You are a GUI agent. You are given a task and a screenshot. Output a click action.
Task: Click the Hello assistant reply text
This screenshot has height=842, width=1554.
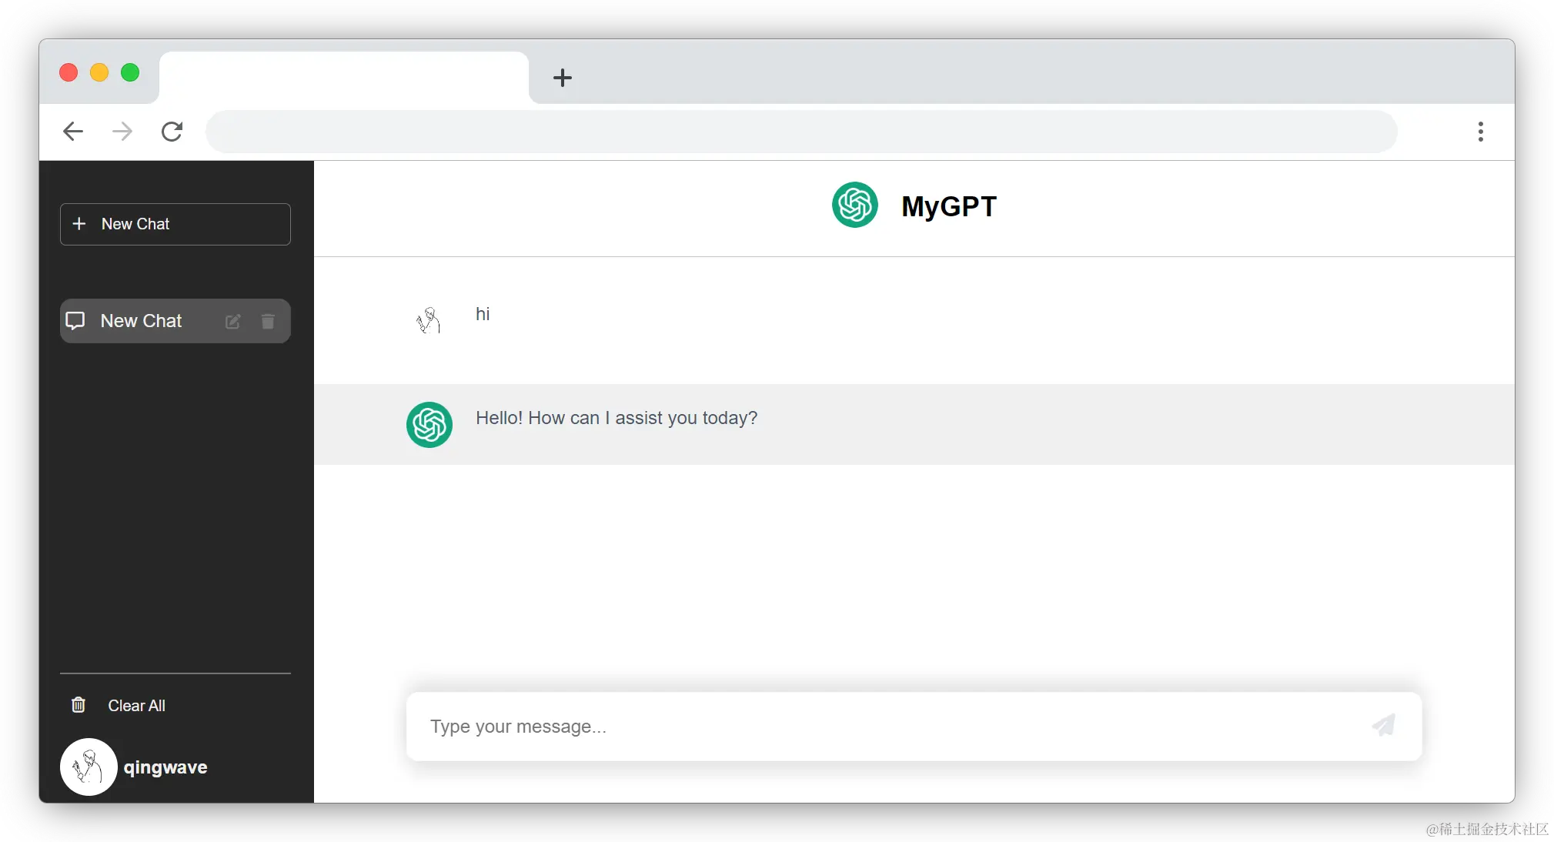[x=616, y=418]
